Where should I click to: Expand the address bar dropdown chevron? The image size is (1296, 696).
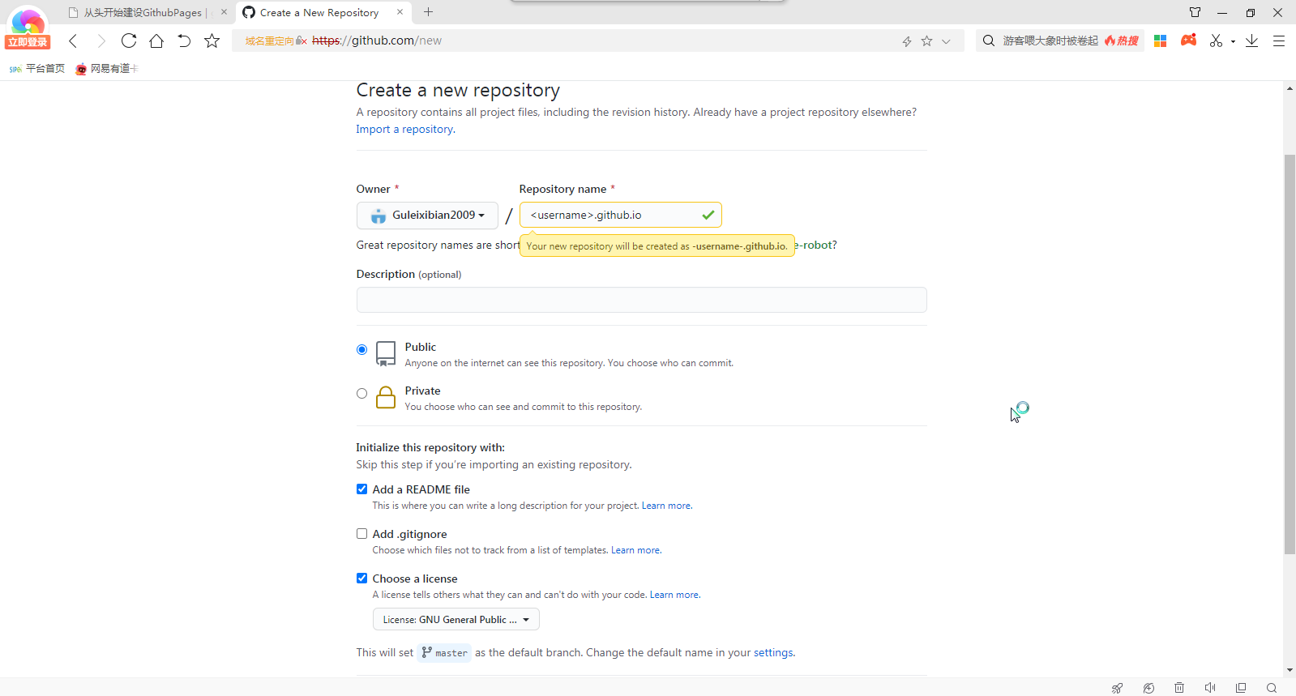pyautogui.click(x=946, y=41)
